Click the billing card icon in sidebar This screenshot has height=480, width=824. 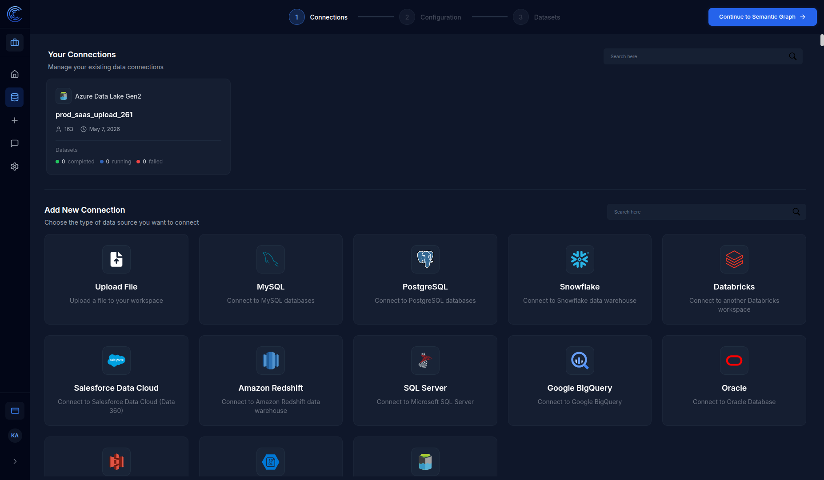(15, 411)
